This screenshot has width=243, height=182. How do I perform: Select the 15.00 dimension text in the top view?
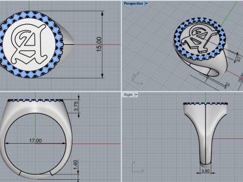pos(99,44)
